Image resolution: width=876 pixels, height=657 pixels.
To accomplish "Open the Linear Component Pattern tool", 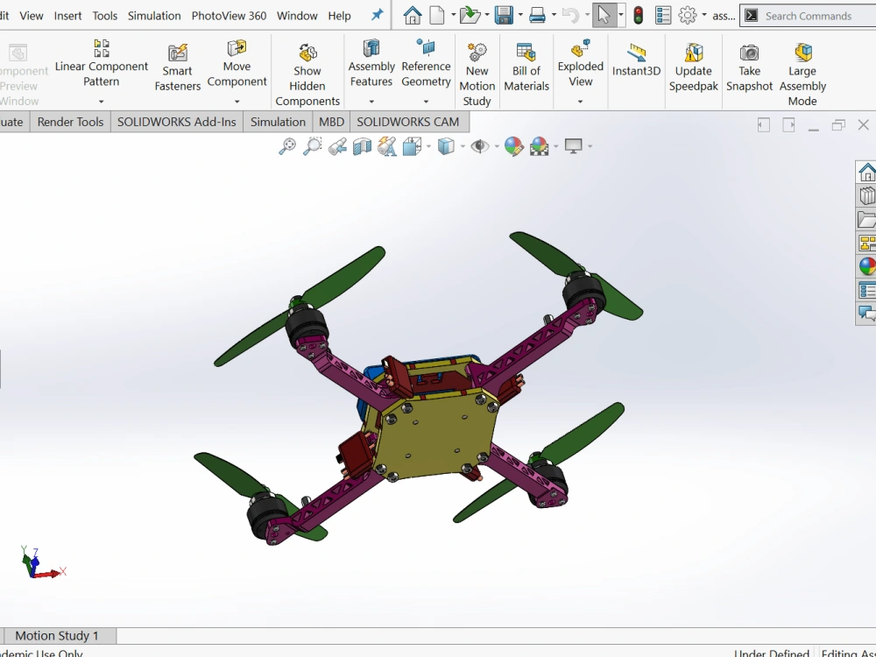I will click(x=101, y=63).
